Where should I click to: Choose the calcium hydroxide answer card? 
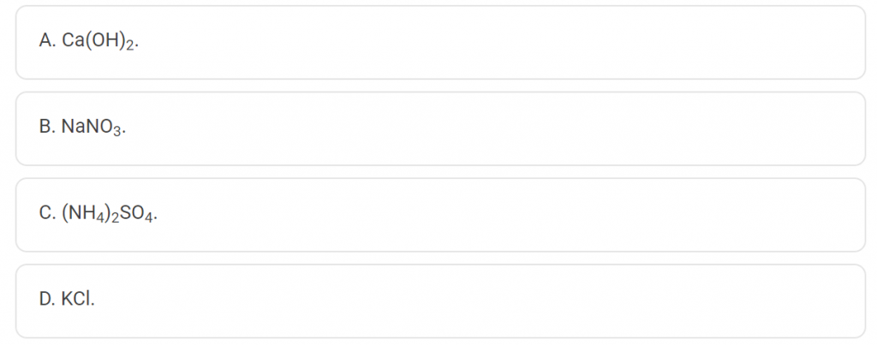pyautogui.click(x=440, y=43)
